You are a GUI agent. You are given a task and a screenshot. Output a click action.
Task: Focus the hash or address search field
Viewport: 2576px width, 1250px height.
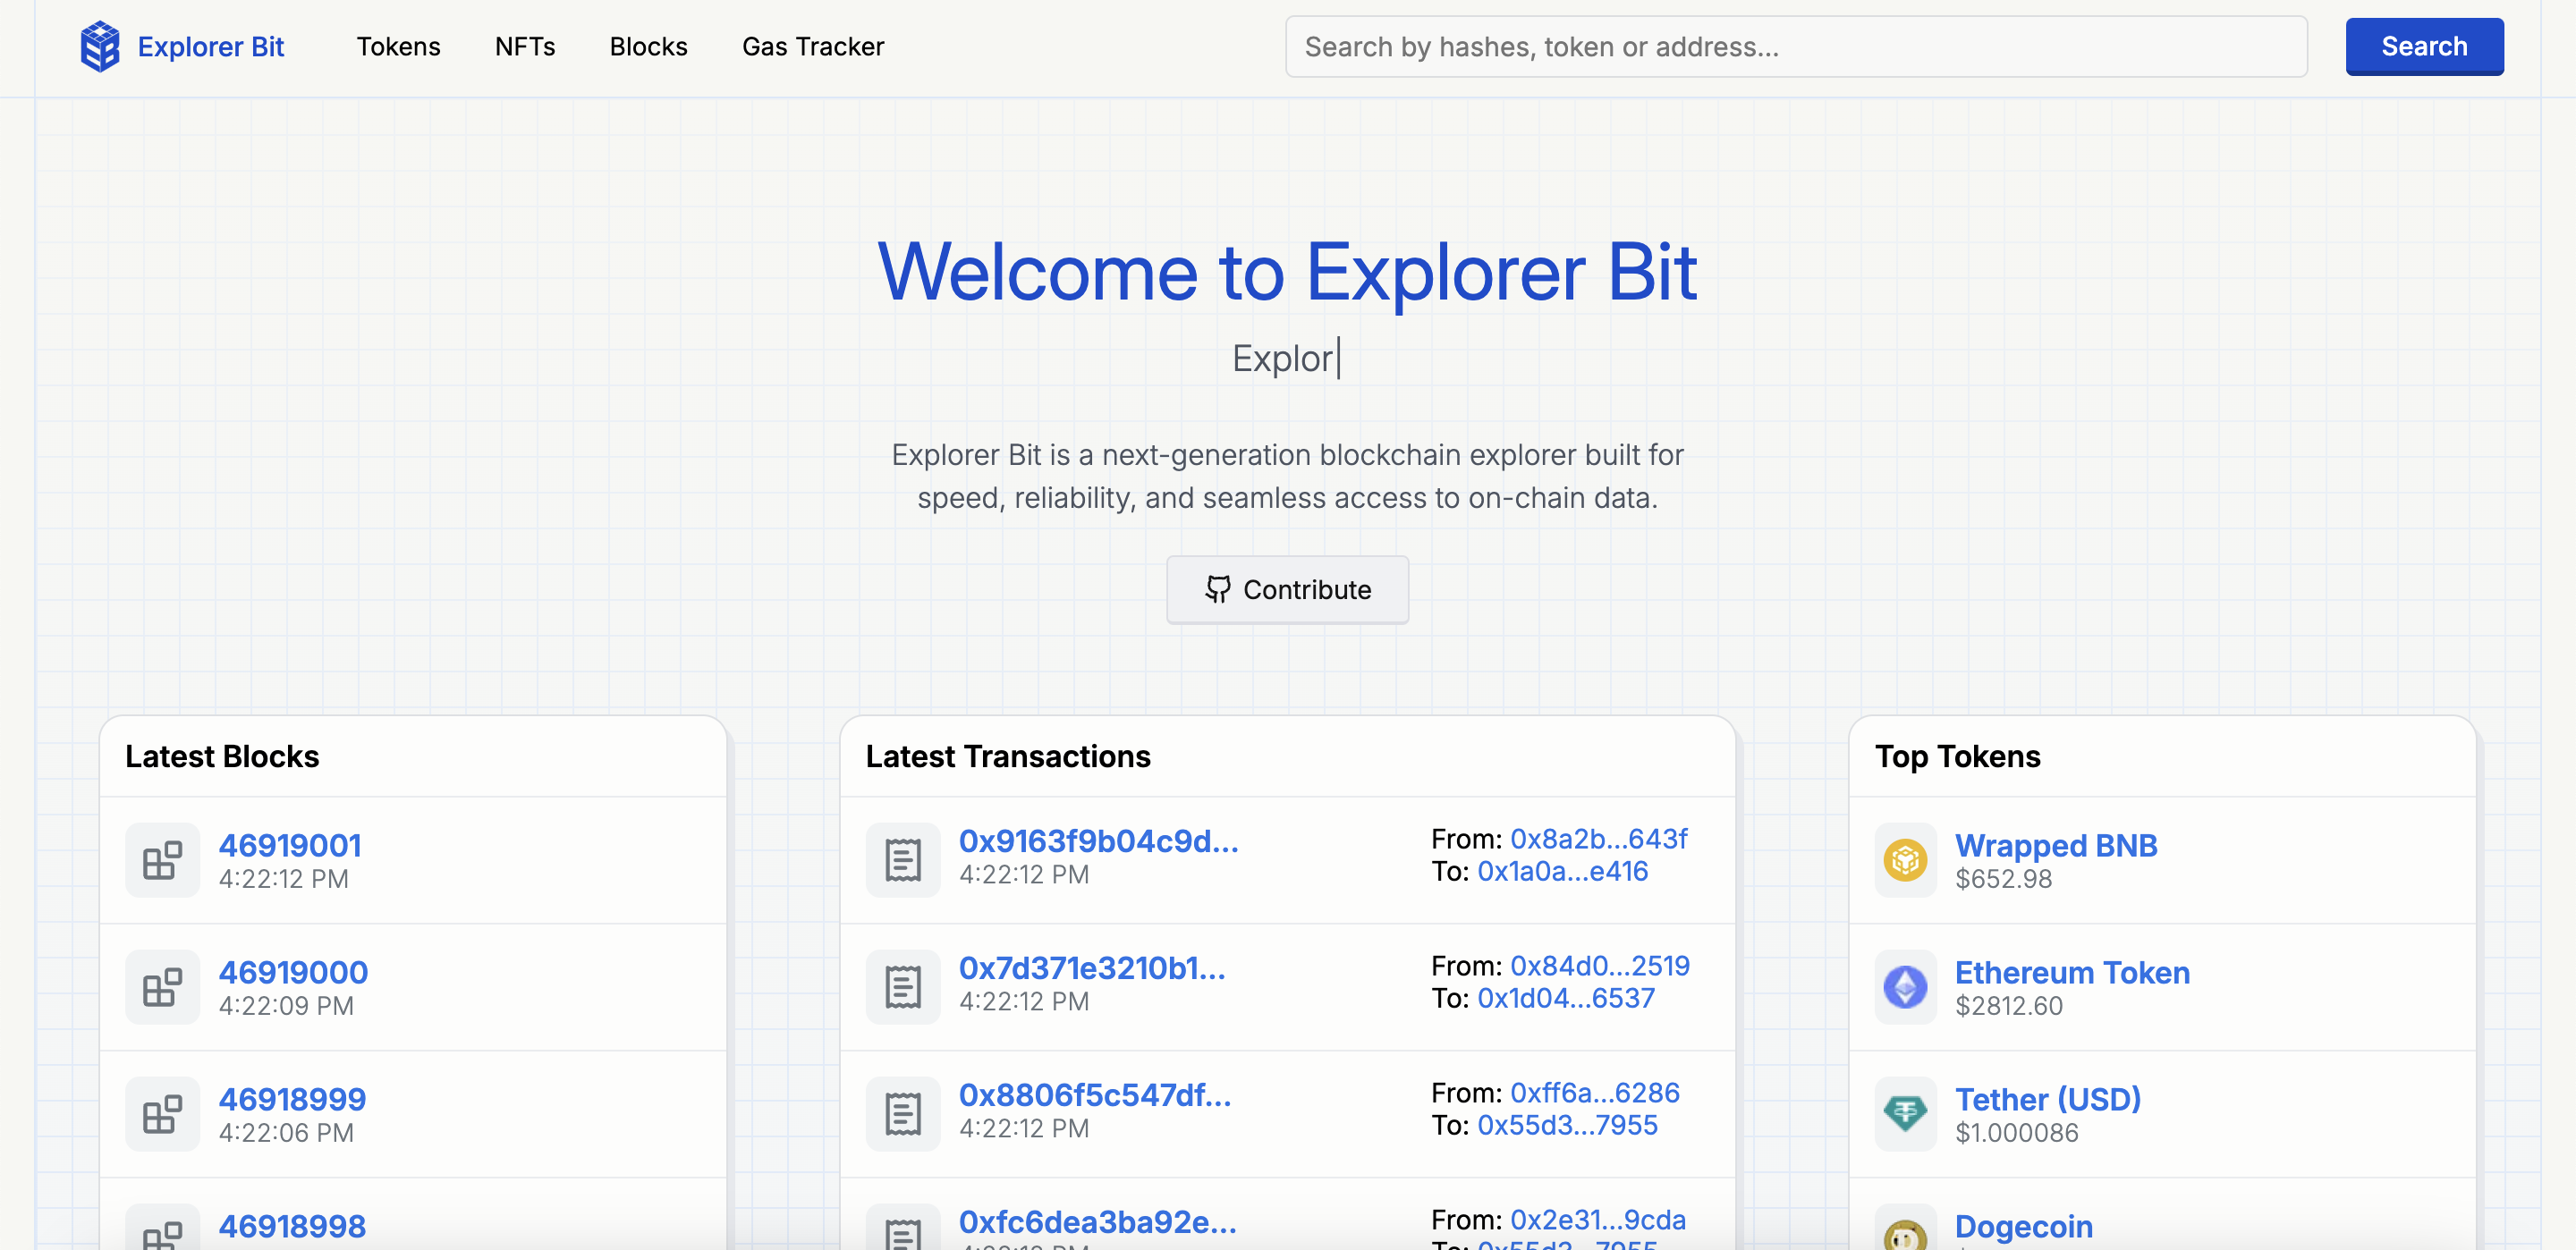tap(1795, 47)
